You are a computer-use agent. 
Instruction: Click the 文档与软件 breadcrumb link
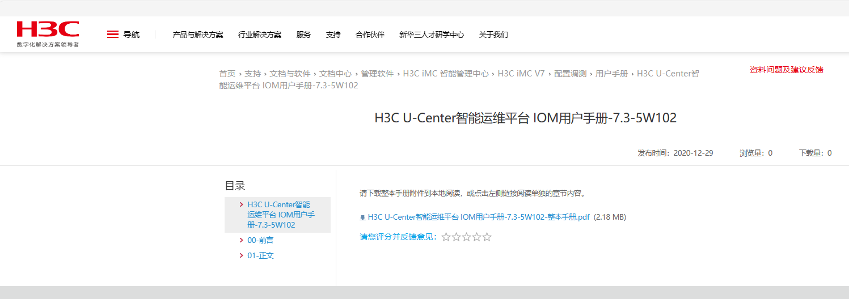(290, 74)
